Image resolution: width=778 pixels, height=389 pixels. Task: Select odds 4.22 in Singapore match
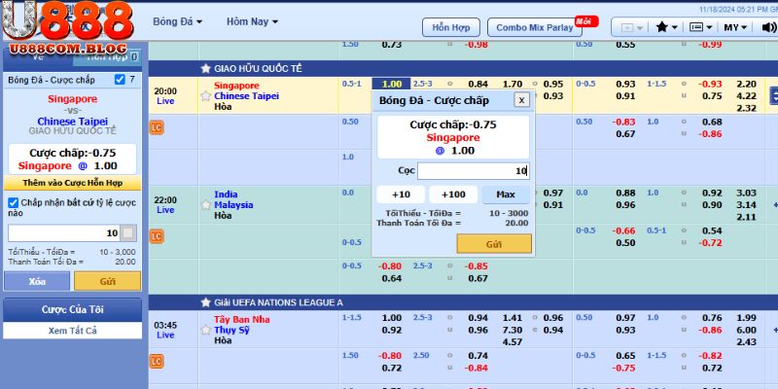[747, 96]
